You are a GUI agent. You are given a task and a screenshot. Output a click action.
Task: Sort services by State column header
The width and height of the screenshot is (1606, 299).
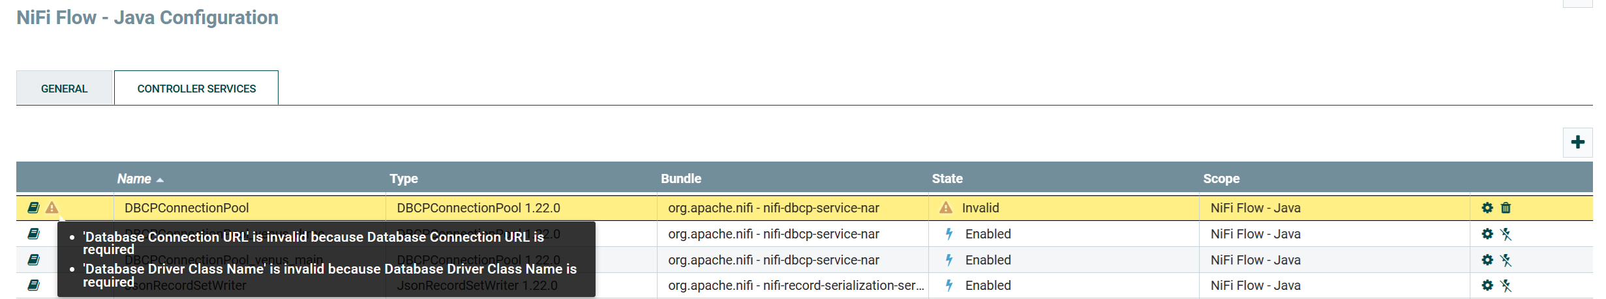pyautogui.click(x=947, y=178)
